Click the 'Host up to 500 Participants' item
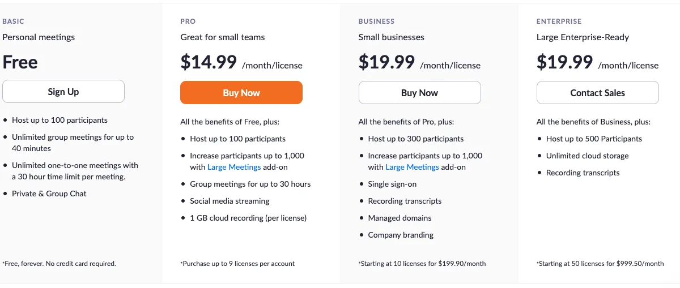 pyautogui.click(x=594, y=139)
